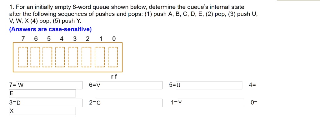Click the 2= answer box containing C
Viewport: 320px width, 127px height.
[x=129, y=103]
